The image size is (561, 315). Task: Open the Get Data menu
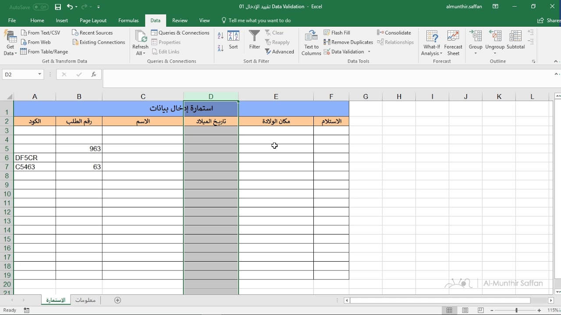click(x=10, y=43)
